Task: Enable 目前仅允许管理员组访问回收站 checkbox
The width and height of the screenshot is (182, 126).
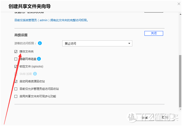Action: coord(16,89)
